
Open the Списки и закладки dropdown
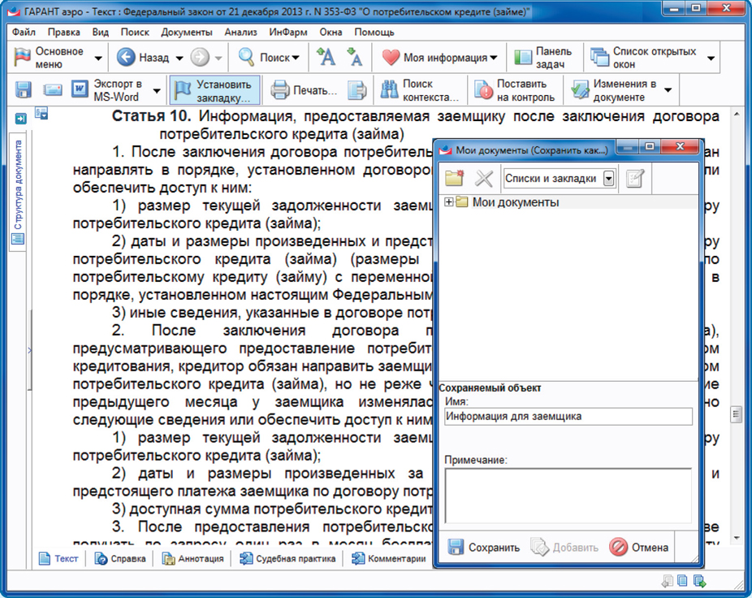point(608,179)
